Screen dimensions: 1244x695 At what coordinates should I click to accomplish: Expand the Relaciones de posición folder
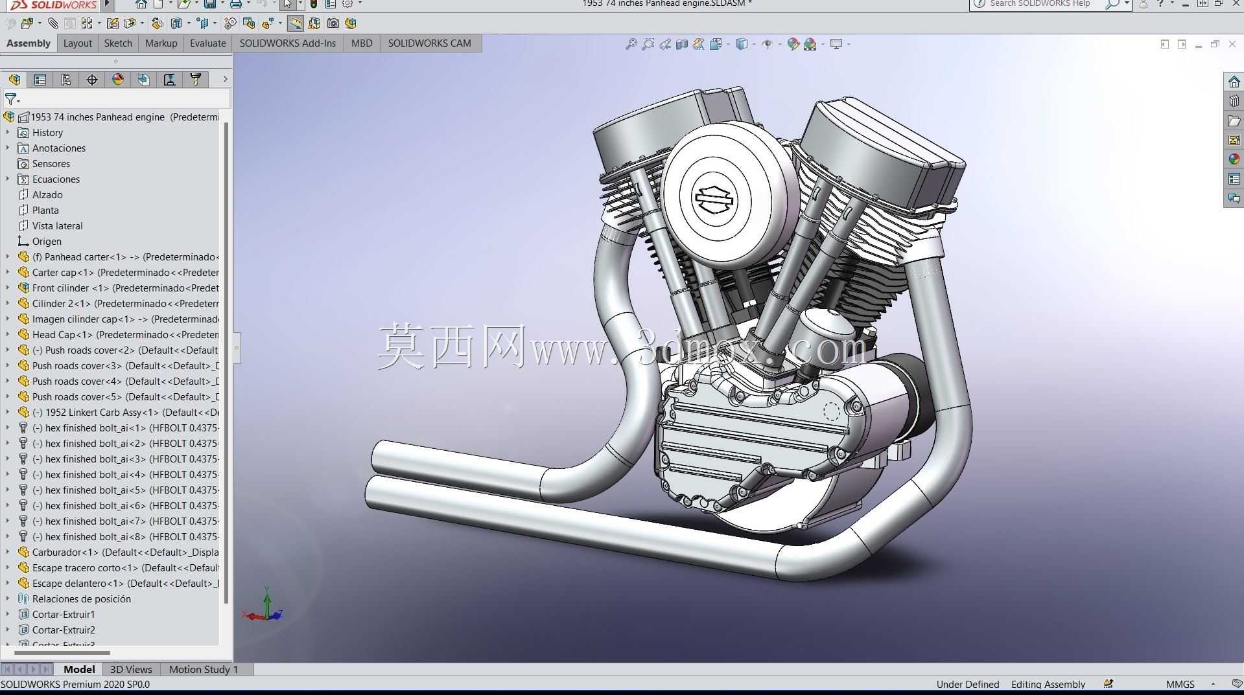[x=8, y=599]
